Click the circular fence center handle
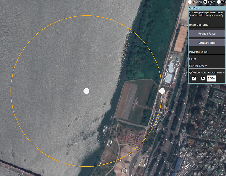The height and width of the screenshot is (176, 226). point(87,91)
